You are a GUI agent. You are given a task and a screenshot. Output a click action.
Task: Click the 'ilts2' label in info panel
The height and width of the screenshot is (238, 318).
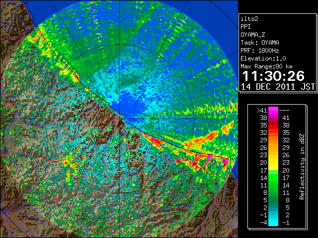click(249, 19)
